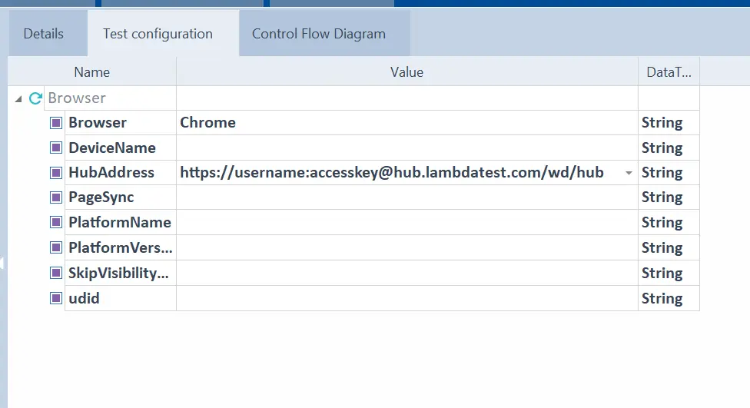Open the HubAddress value dropdown arrow
750x408 pixels.
[629, 174]
